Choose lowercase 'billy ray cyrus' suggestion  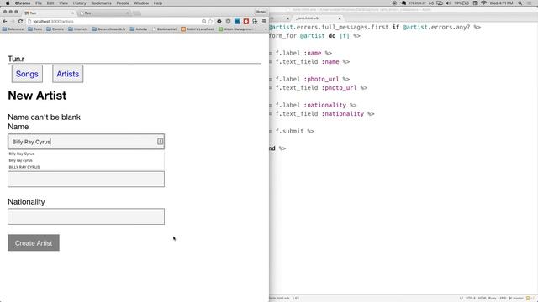tap(86, 160)
